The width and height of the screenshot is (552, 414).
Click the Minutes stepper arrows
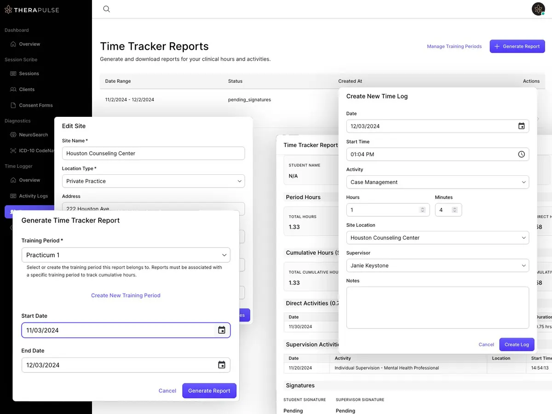tap(454, 210)
